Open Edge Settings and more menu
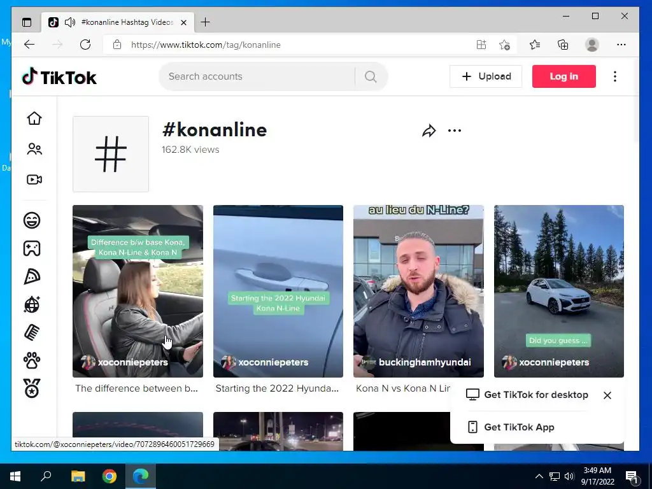The image size is (652, 489). (621, 45)
